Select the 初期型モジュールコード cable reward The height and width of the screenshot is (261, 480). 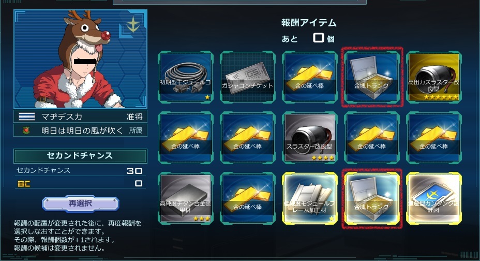[x=186, y=77]
